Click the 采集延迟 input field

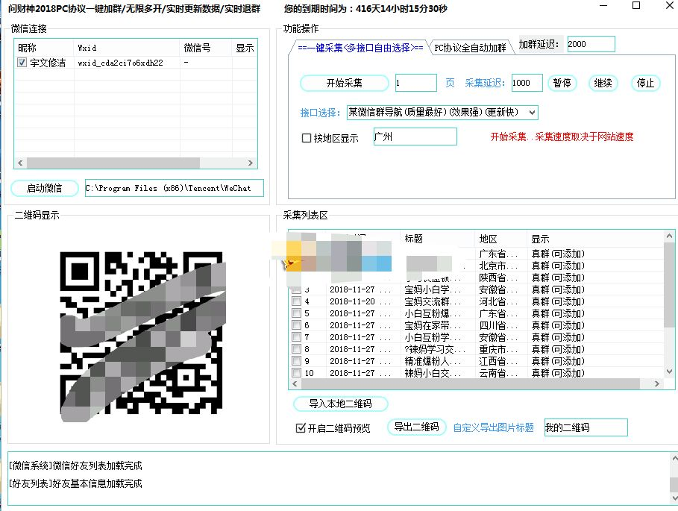click(x=527, y=83)
